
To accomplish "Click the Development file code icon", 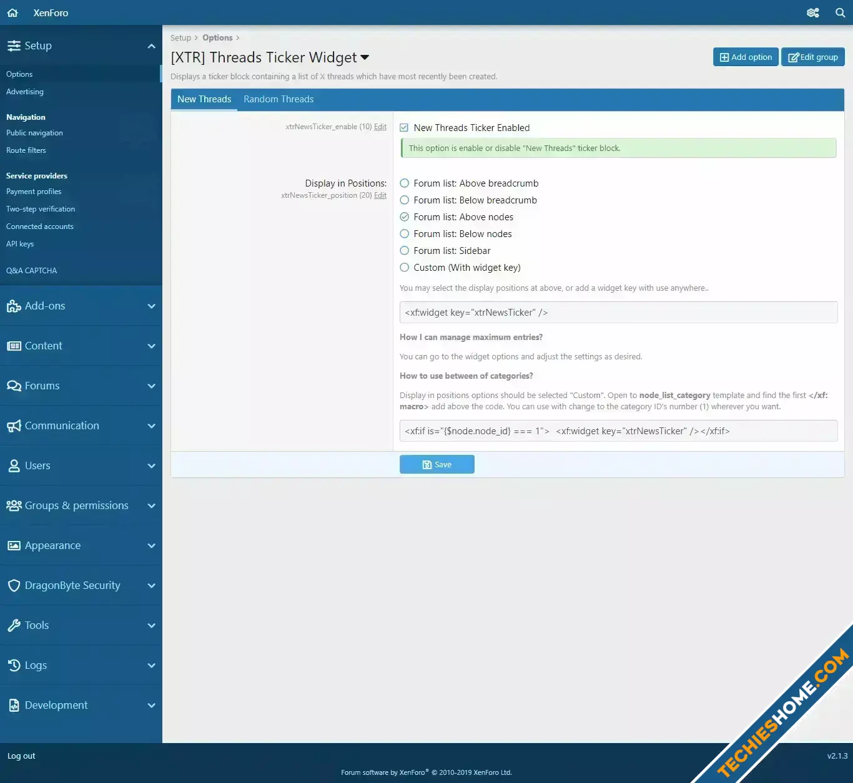I will (14, 705).
